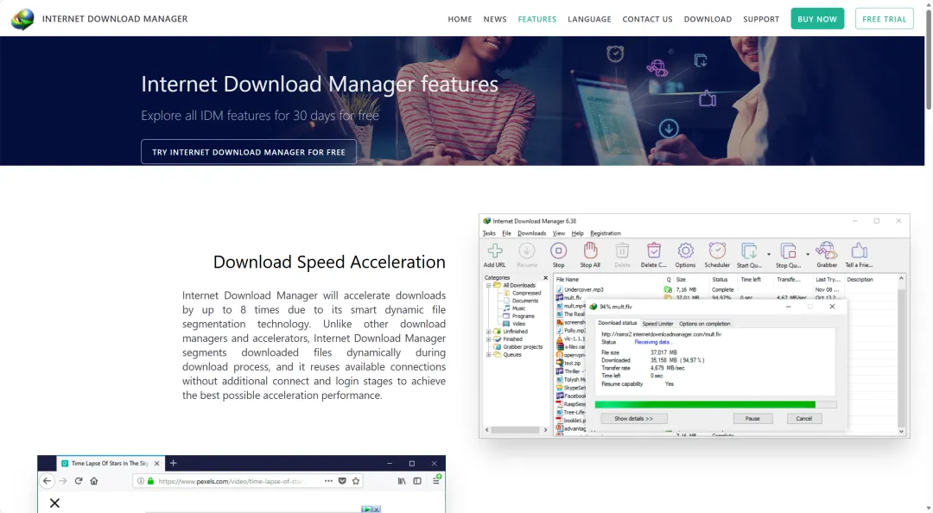Open the Stop Queue dropdown arrow
Viewport: 933px width, 513px height.
808,254
